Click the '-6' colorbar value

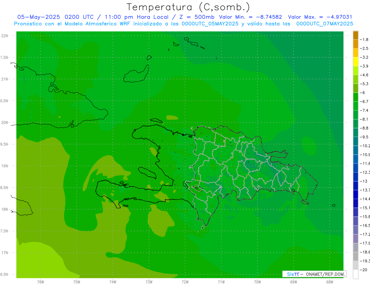pos(363,93)
